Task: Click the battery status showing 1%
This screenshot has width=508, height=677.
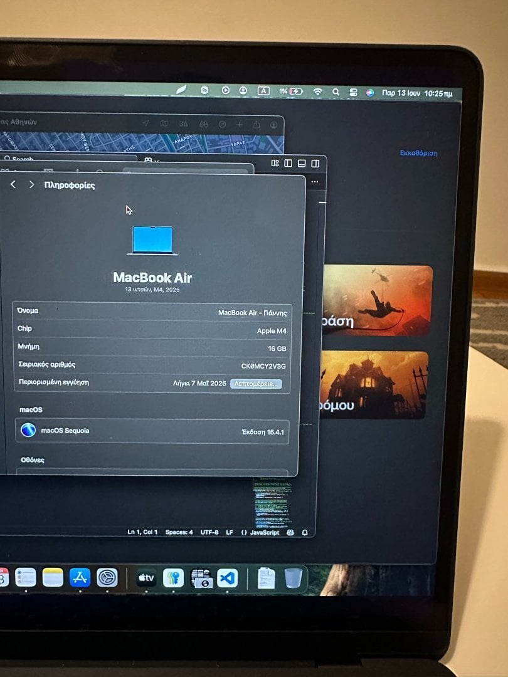Action: pos(290,91)
